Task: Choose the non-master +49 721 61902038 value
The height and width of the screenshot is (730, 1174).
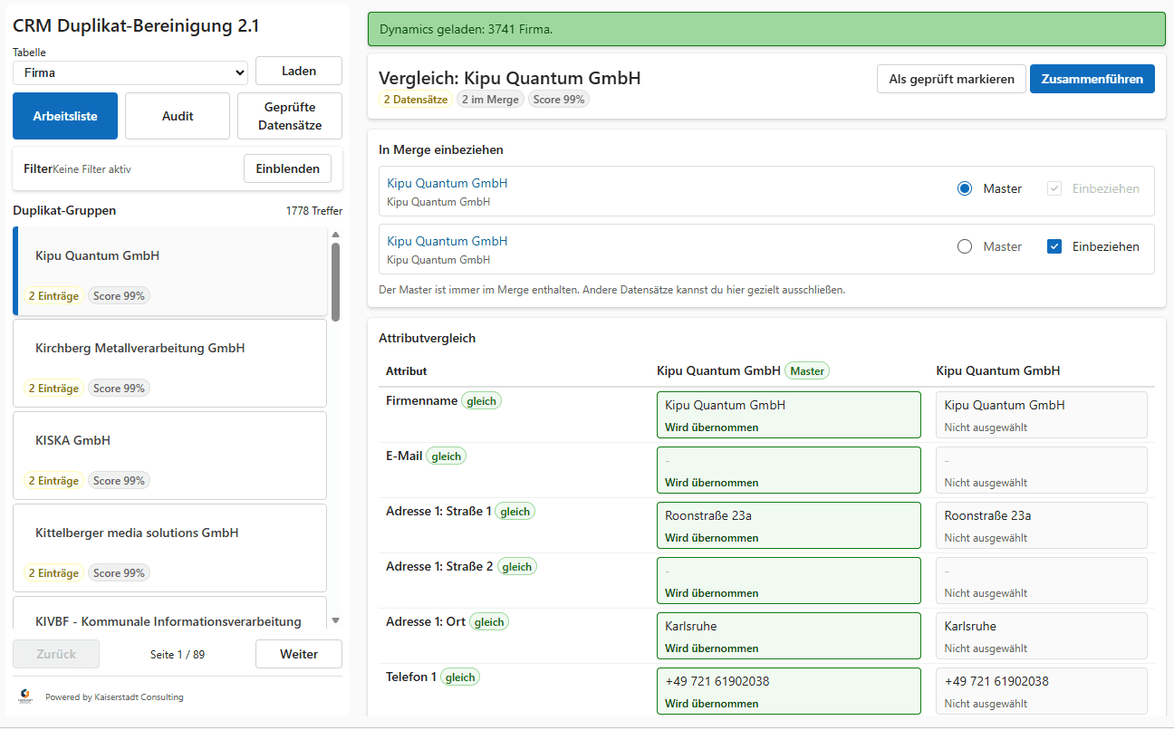Action: [1042, 691]
